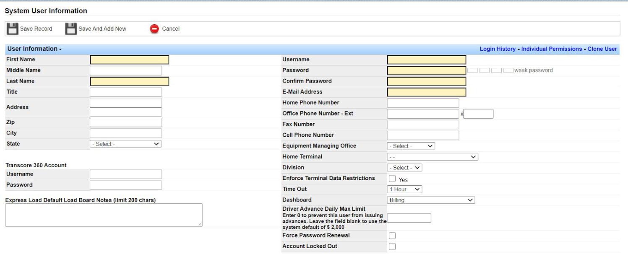Screen dimensions: 628x254
Task: Open the Clone User link
Action: coord(602,49)
